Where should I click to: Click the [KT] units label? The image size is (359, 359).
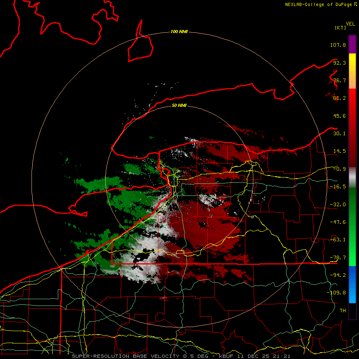coord(340,28)
